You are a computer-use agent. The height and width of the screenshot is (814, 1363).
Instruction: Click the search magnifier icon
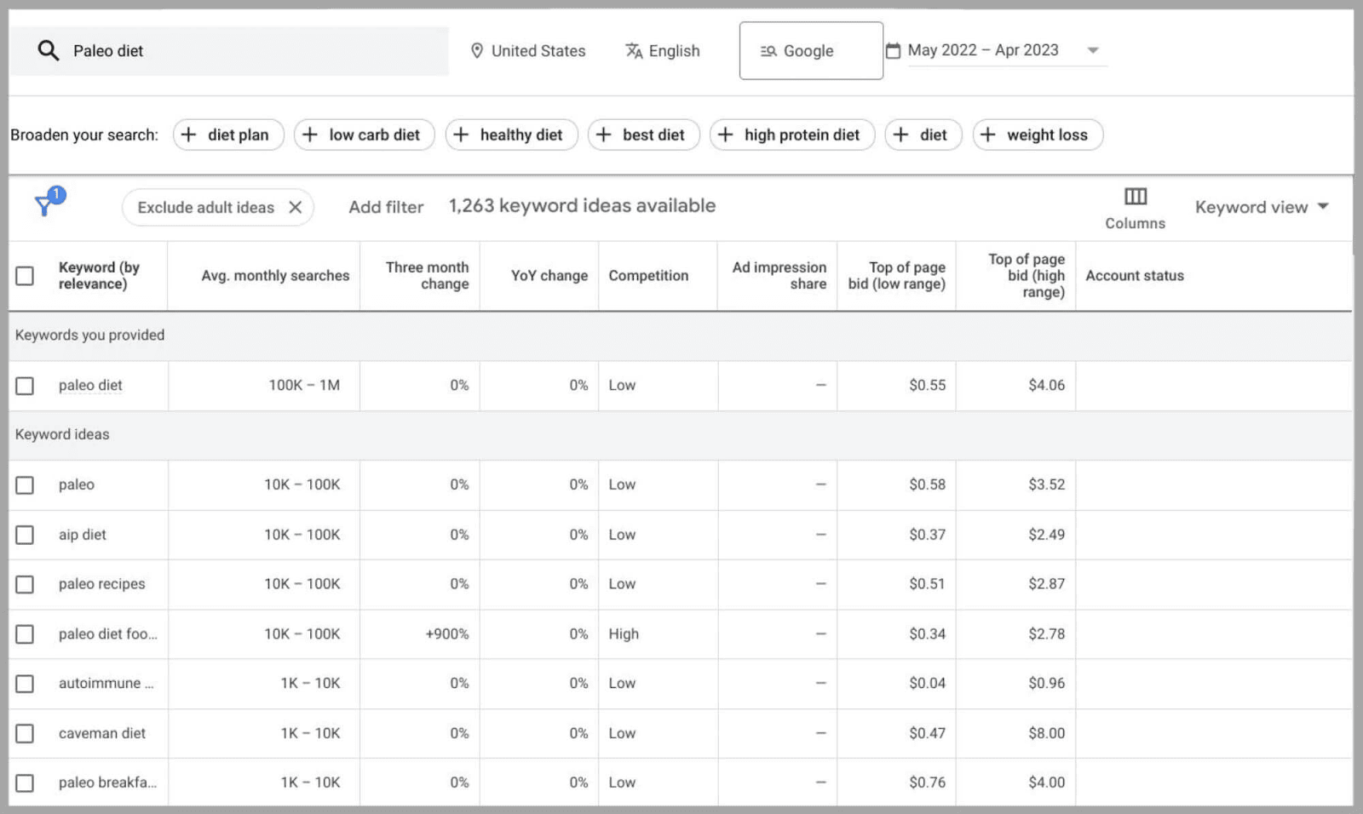pyautogui.click(x=48, y=50)
